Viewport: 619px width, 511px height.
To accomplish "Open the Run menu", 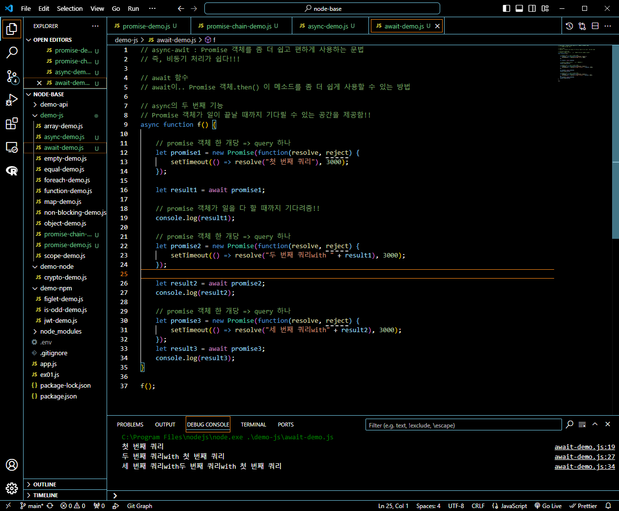I will 133,8.
